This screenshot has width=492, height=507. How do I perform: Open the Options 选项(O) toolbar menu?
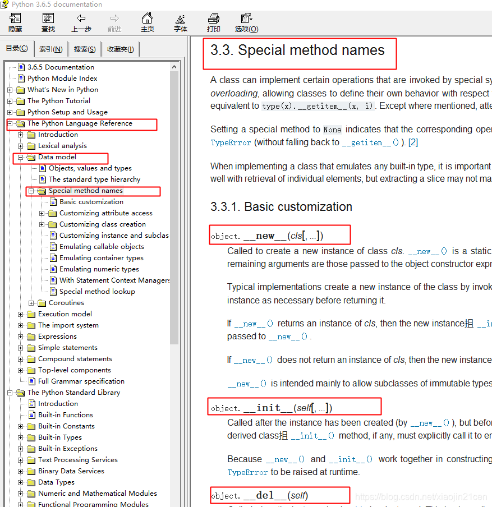point(246,22)
